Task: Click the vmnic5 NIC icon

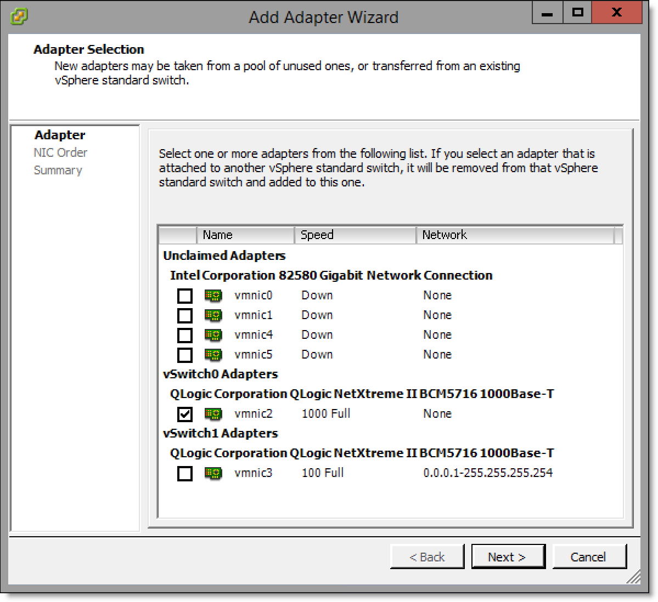Action: tap(213, 355)
